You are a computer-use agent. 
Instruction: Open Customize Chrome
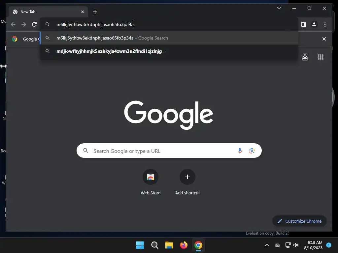[x=299, y=221]
